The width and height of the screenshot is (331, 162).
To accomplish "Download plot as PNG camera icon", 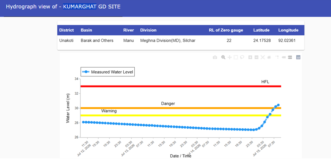I will [215, 57].
